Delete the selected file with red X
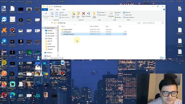Screen dimensions: 185x104 tap(84, 15)
